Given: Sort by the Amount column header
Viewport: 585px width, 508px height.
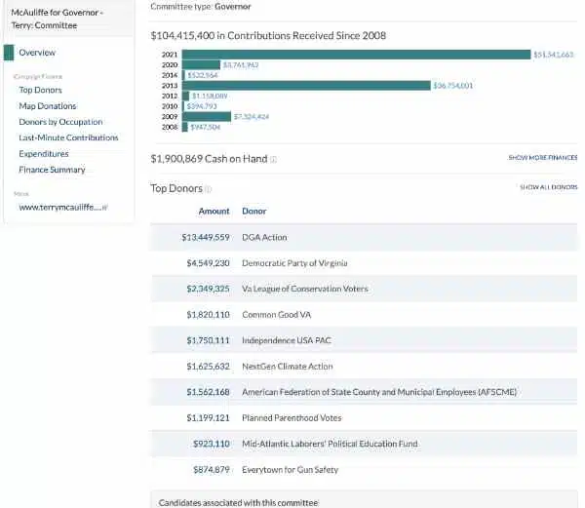Looking at the screenshot, I should (x=214, y=212).
